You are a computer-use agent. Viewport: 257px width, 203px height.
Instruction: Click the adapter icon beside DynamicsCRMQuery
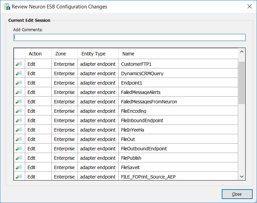pos(19,73)
